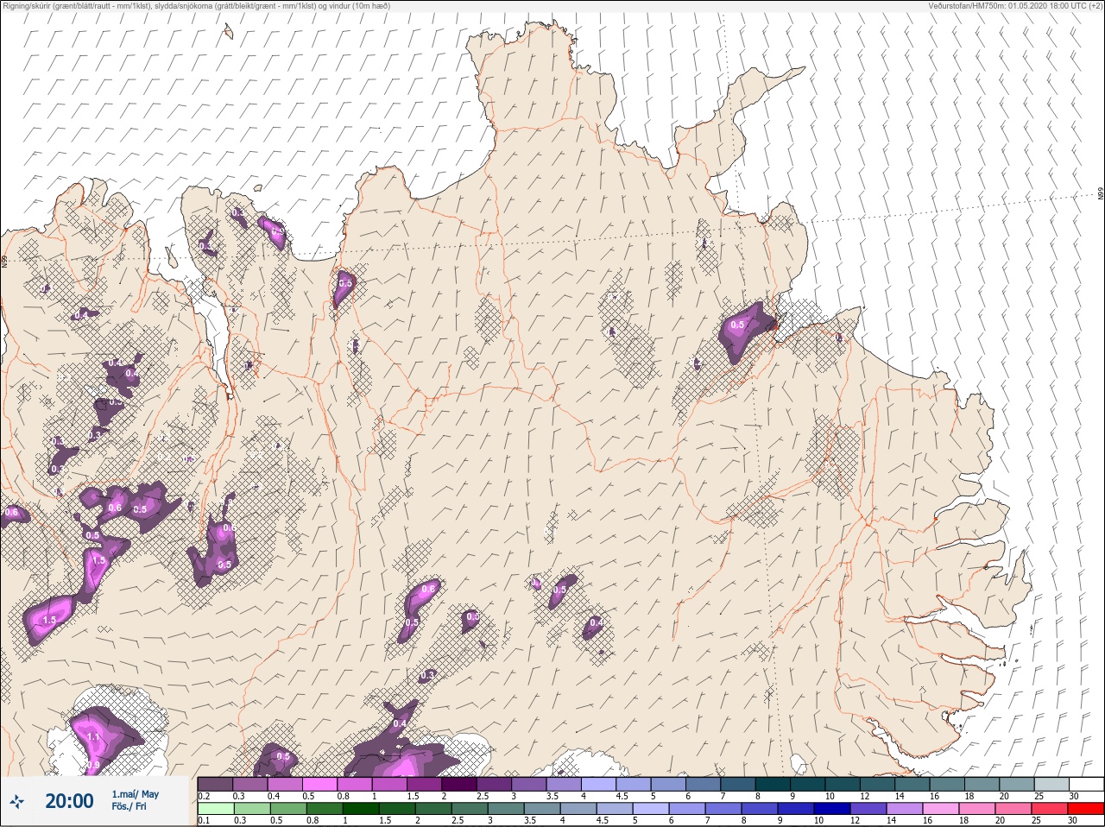Select the upper legend swatch labeled 1.5
Image resolution: width=1105 pixels, height=827 pixels.
(425, 785)
